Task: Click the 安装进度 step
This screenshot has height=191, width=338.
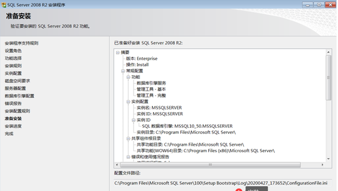Action: pos(13,126)
